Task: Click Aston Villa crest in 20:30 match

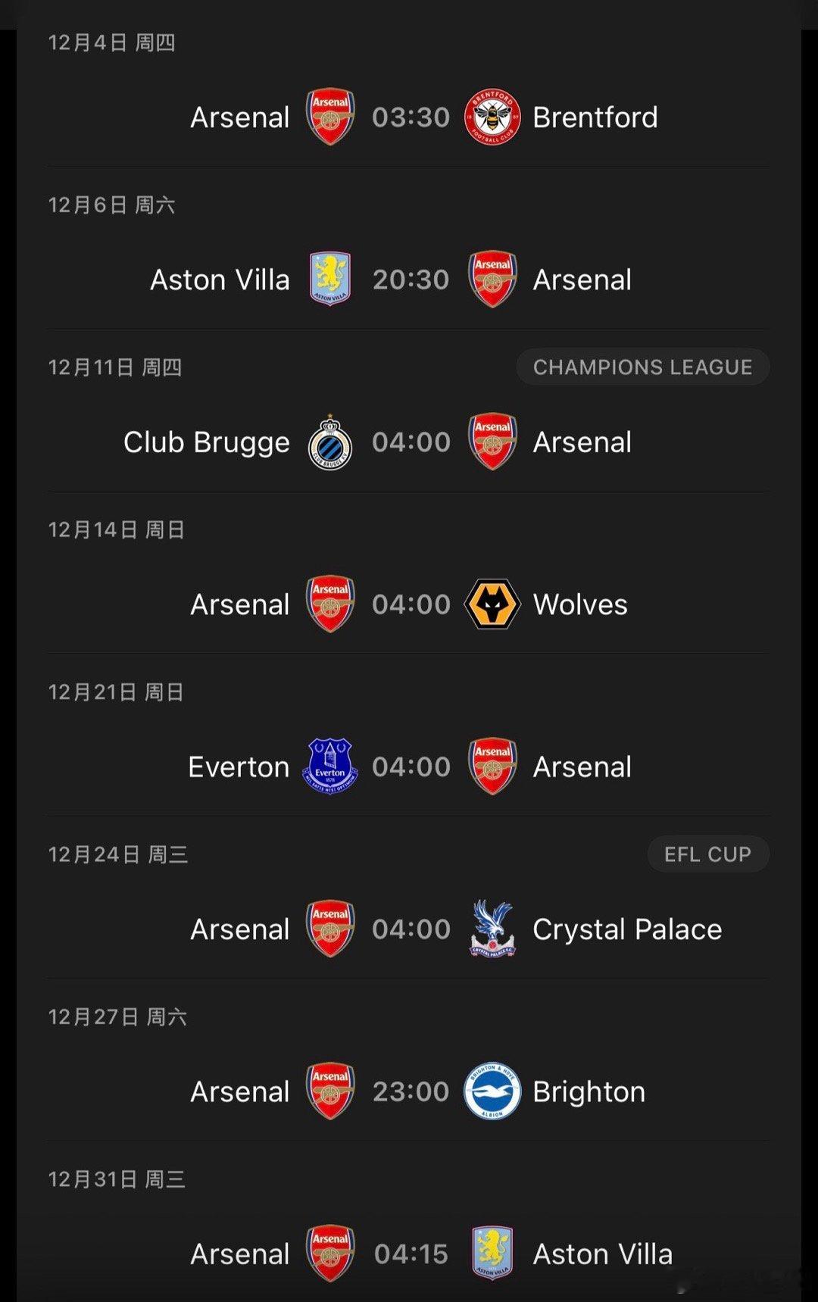Action: [x=330, y=279]
